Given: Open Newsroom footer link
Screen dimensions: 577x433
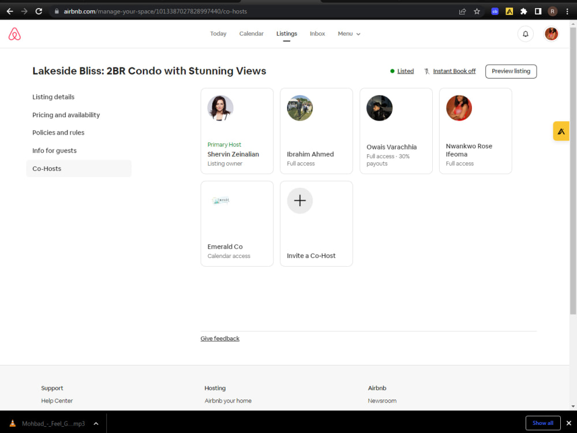Looking at the screenshot, I should (x=382, y=401).
